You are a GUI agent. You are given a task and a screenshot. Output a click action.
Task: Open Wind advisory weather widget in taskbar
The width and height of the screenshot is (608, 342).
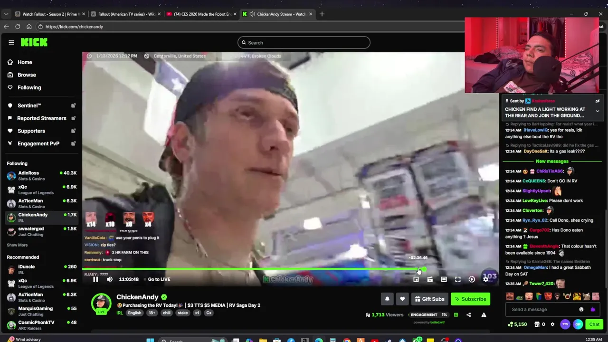[x=24, y=339]
